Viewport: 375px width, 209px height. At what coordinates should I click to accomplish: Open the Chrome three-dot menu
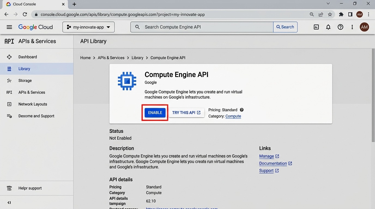[x=368, y=14]
